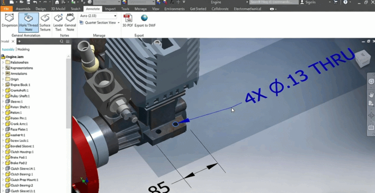Expand the Engine Block:1 node
375x193 pixels.
click(3, 85)
